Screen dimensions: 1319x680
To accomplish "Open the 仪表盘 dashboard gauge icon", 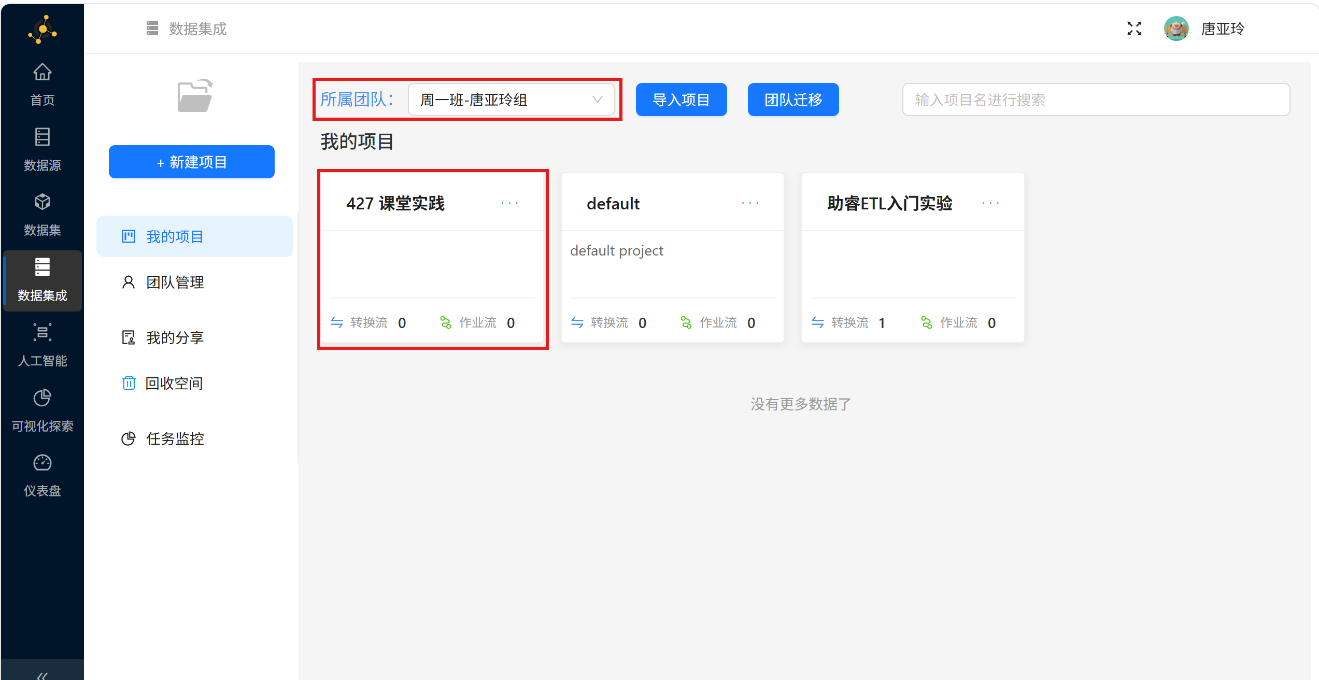I will pyautogui.click(x=42, y=463).
